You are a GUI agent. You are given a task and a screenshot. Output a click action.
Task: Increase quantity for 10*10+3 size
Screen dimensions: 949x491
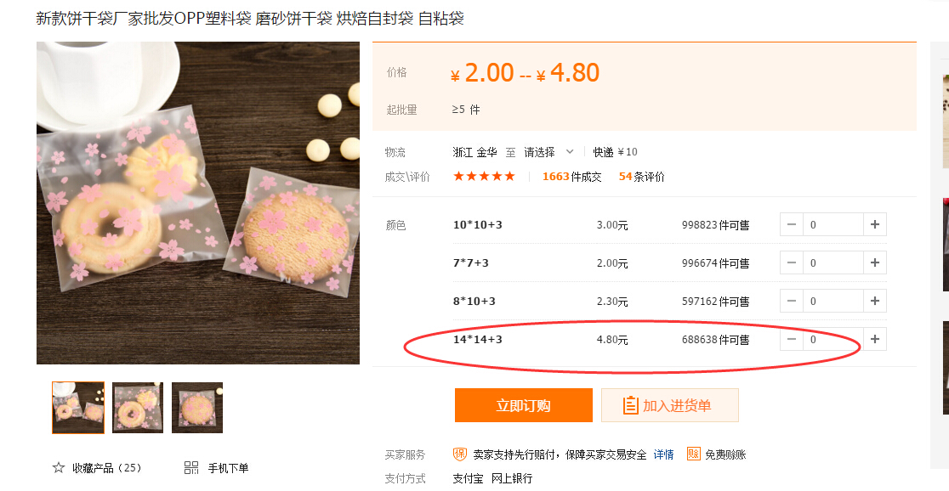(875, 225)
